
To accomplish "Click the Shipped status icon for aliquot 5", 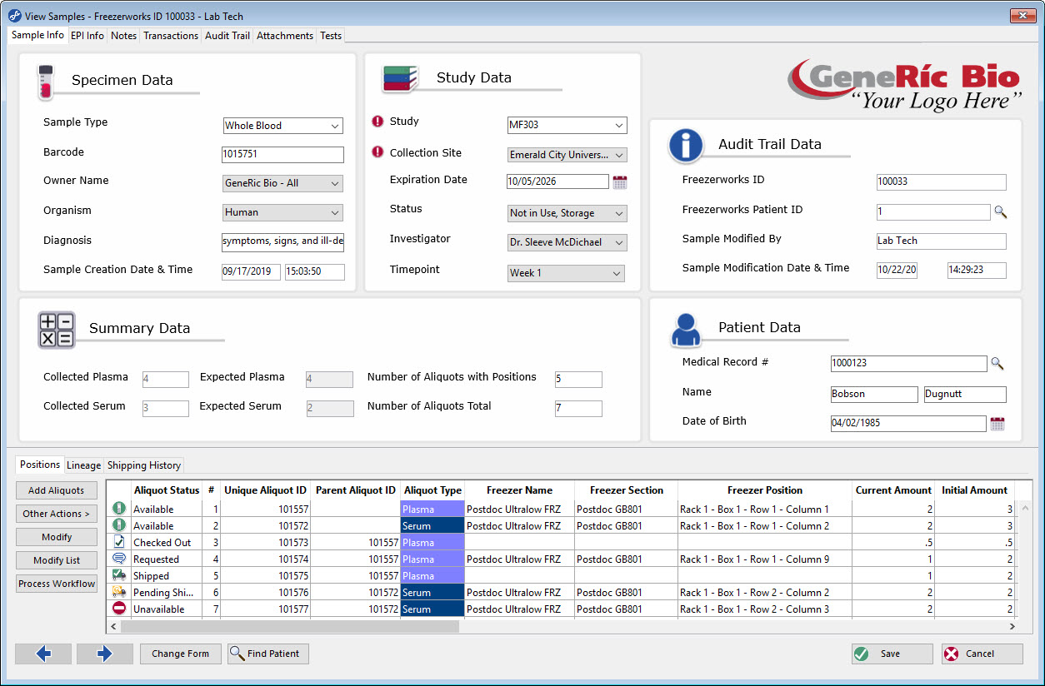I will [x=119, y=575].
